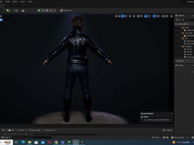Image resolution: width=194 pixels, height=145 pixels.
Task: Toggle visibility eye column header in Outliner
Action: 176,24
